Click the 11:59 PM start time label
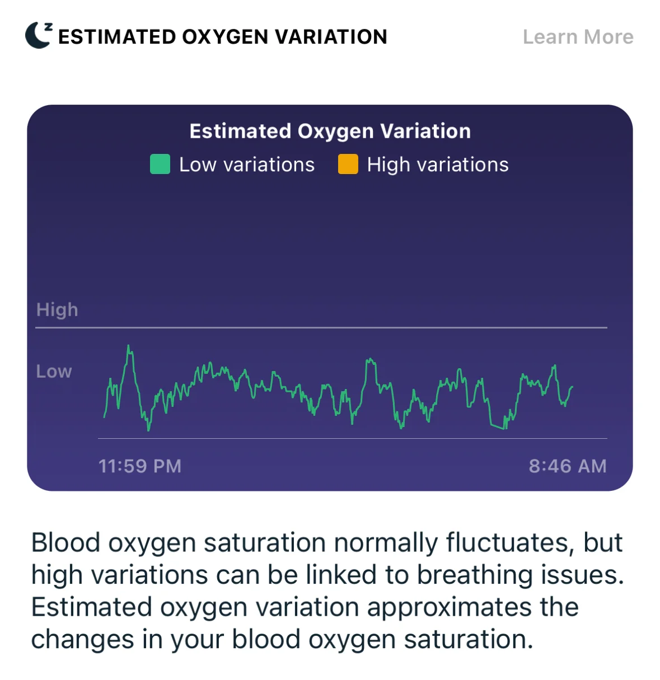 point(140,466)
